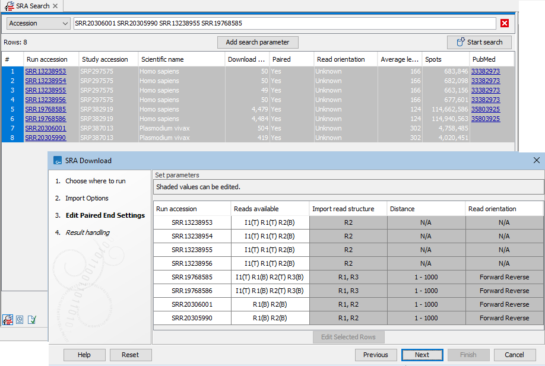Viewport: 545px width, 366px height.
Task: Click the Edit Selected Rows button
Action: point(348,337)
